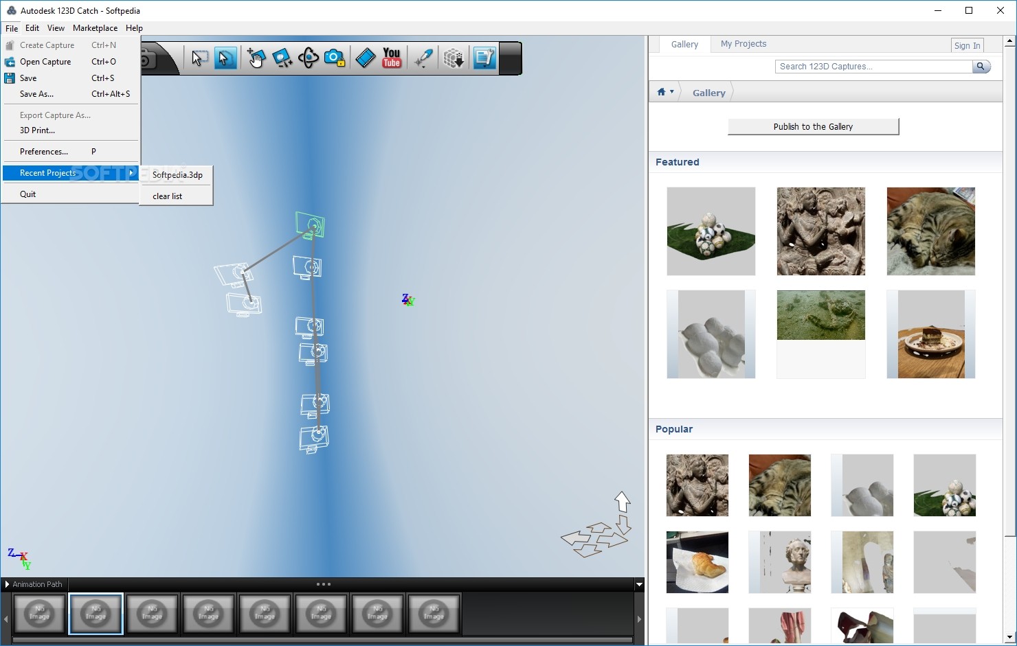Image resolution: width=1017 pixels, height=646 pixels.
Task: Click filmstrip scroll right arrow
Action: [x=639, y=619]
